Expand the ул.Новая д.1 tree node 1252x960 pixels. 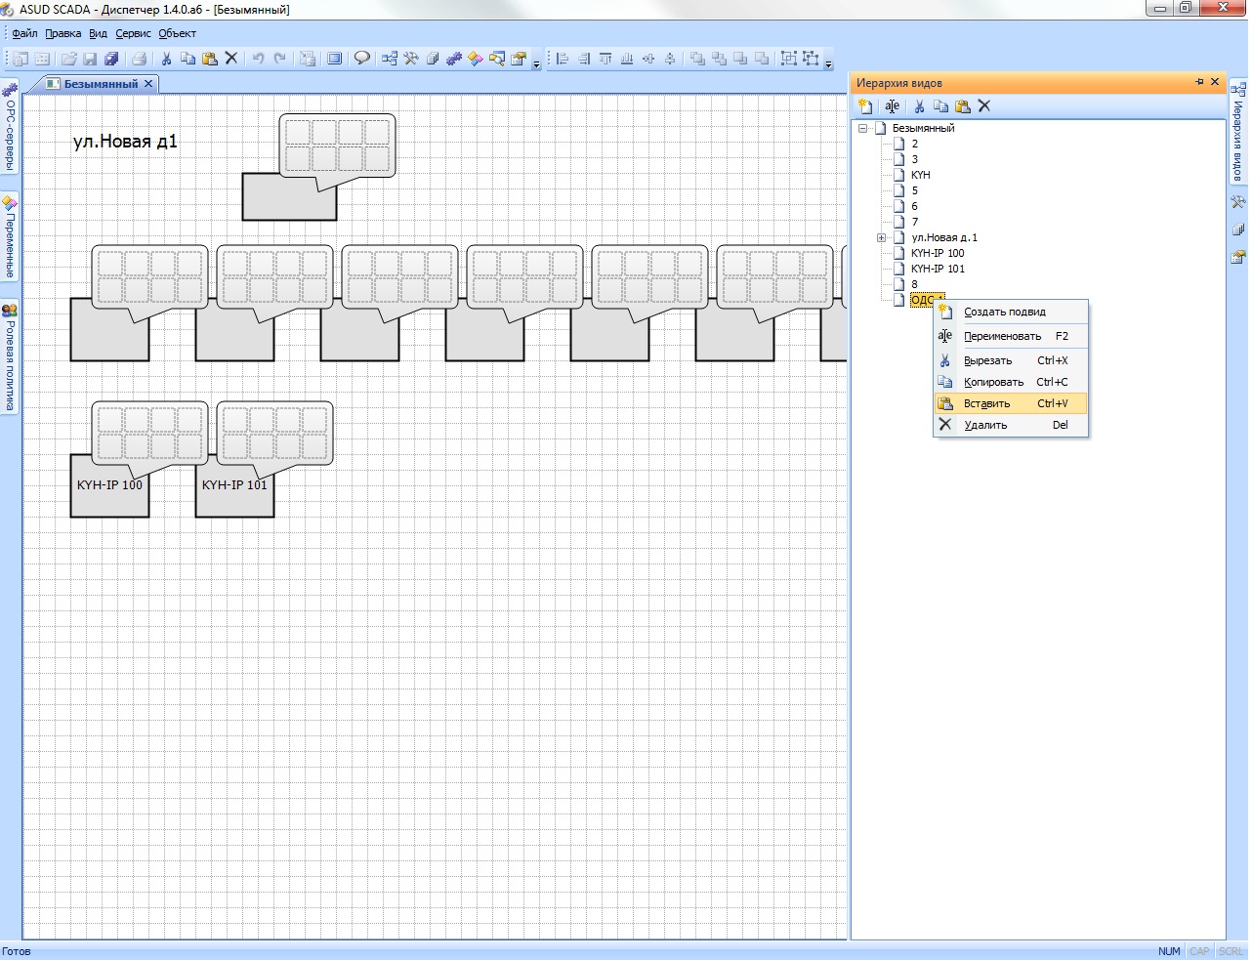pyautogui.click(x=881, y=237)
